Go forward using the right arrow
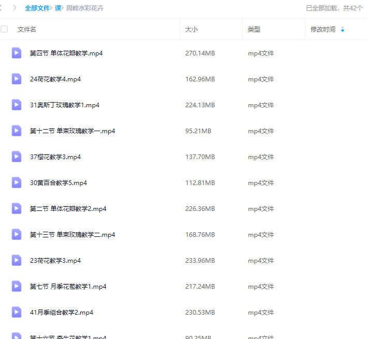 pos(14,8)
